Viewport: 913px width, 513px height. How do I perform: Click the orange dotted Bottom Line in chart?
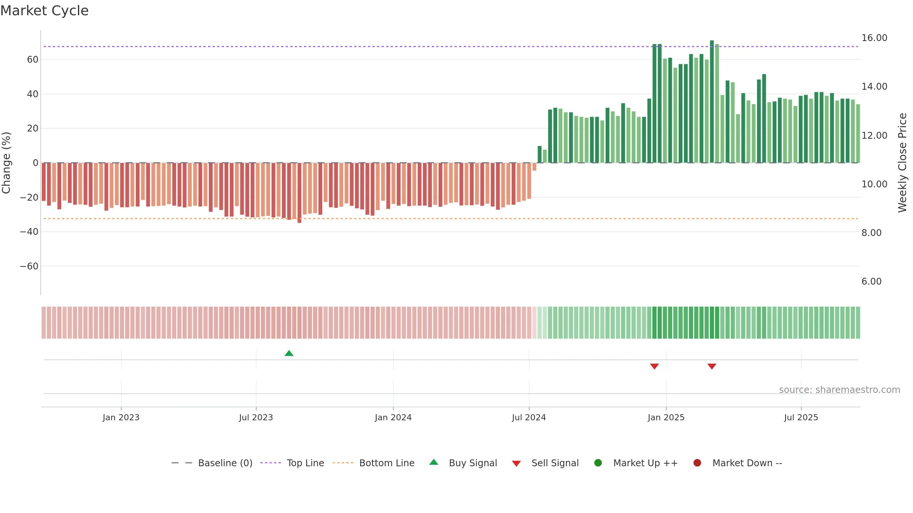(x=451, y=219)
